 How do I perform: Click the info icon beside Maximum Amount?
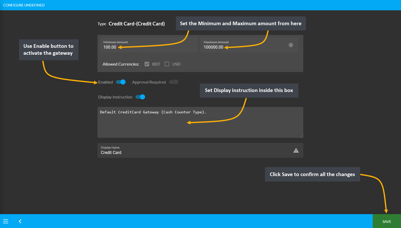(291, 45)
